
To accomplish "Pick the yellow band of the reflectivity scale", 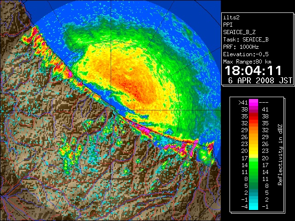I will [x=254, y=151].
